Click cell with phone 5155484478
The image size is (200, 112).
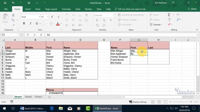tap(54, 93)
